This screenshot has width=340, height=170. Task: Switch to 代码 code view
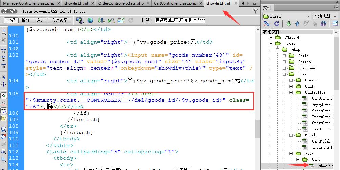click(11, 20)
